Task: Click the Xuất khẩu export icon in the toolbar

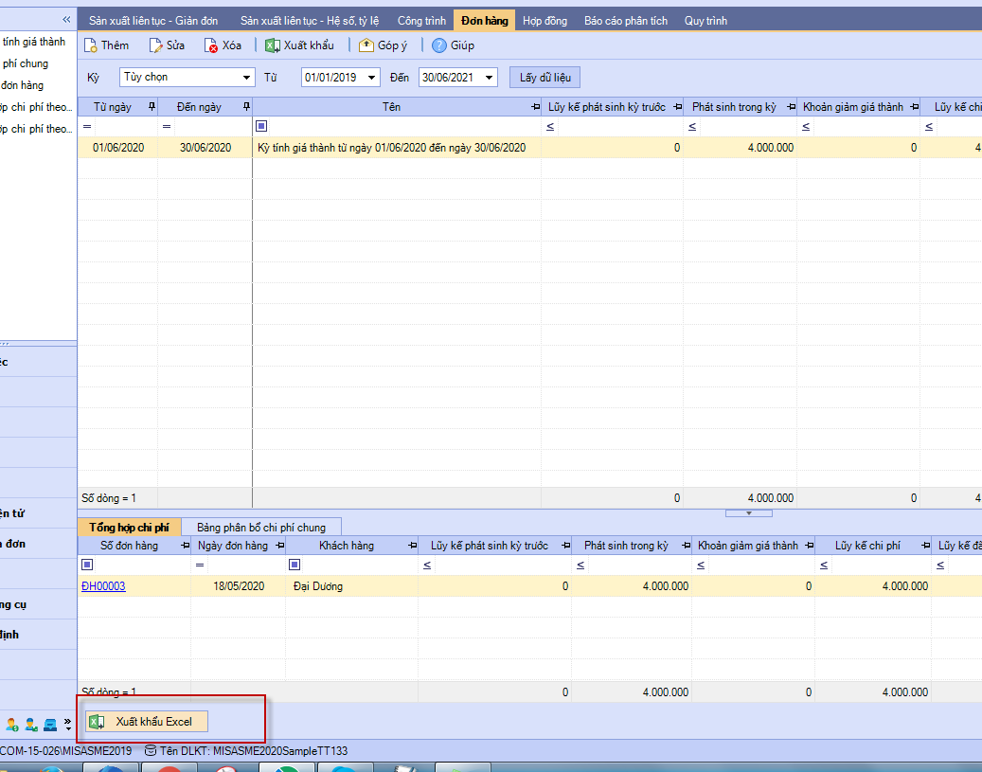Action: (273, 45)
